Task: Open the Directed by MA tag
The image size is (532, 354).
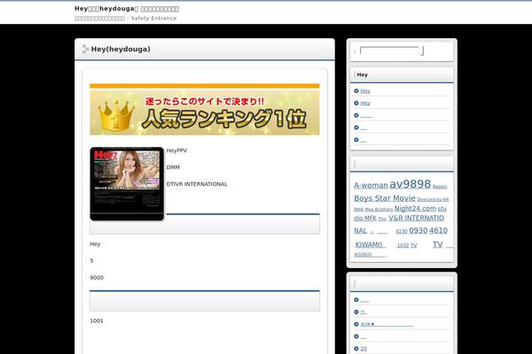Action: [433, 199]
